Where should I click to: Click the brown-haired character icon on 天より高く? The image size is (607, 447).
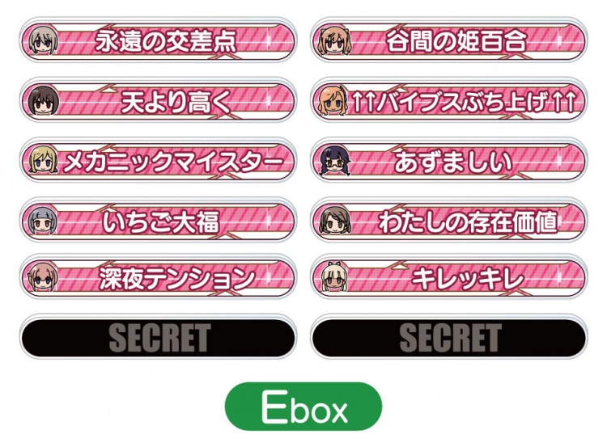(x=44, y=100)
